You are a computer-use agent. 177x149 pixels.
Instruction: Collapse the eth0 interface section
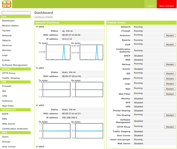coord(37,27)
